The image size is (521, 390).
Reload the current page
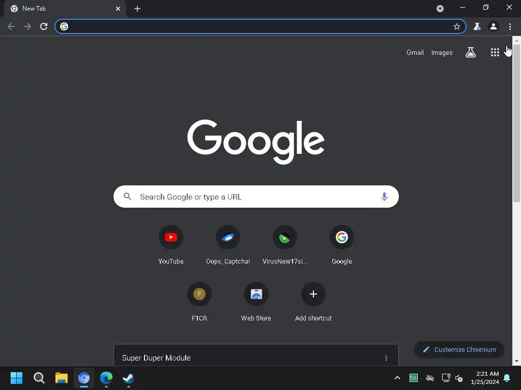tap(44, 26)
